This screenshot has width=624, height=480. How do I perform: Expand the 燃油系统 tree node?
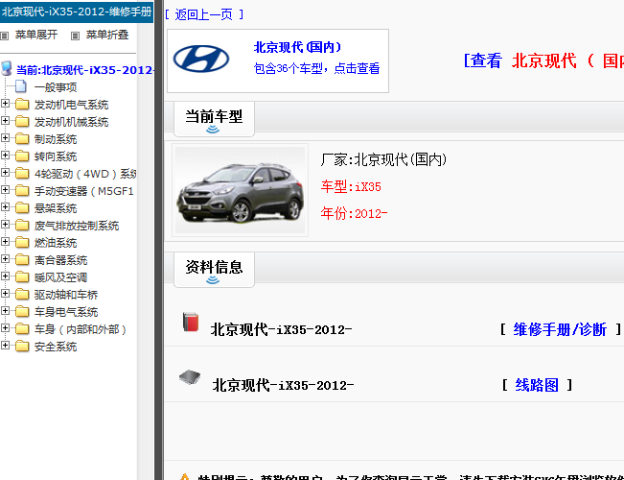point(5,242)
